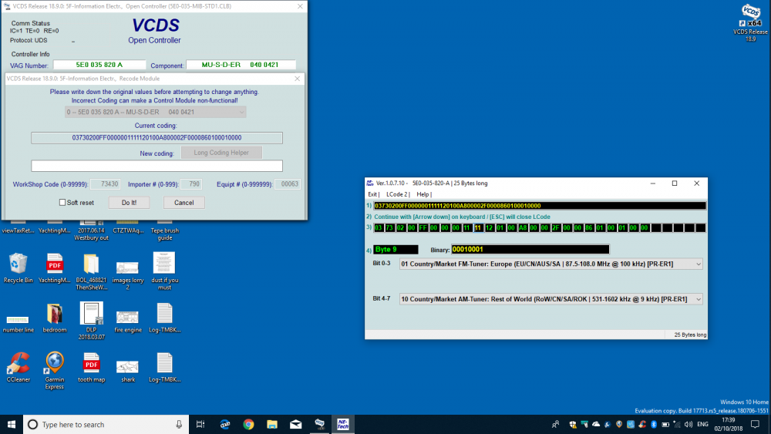Viewport: 771px width, 434px height.
Task: Open the CCleaner desktop shortcut
Action: tap(19, 367)
